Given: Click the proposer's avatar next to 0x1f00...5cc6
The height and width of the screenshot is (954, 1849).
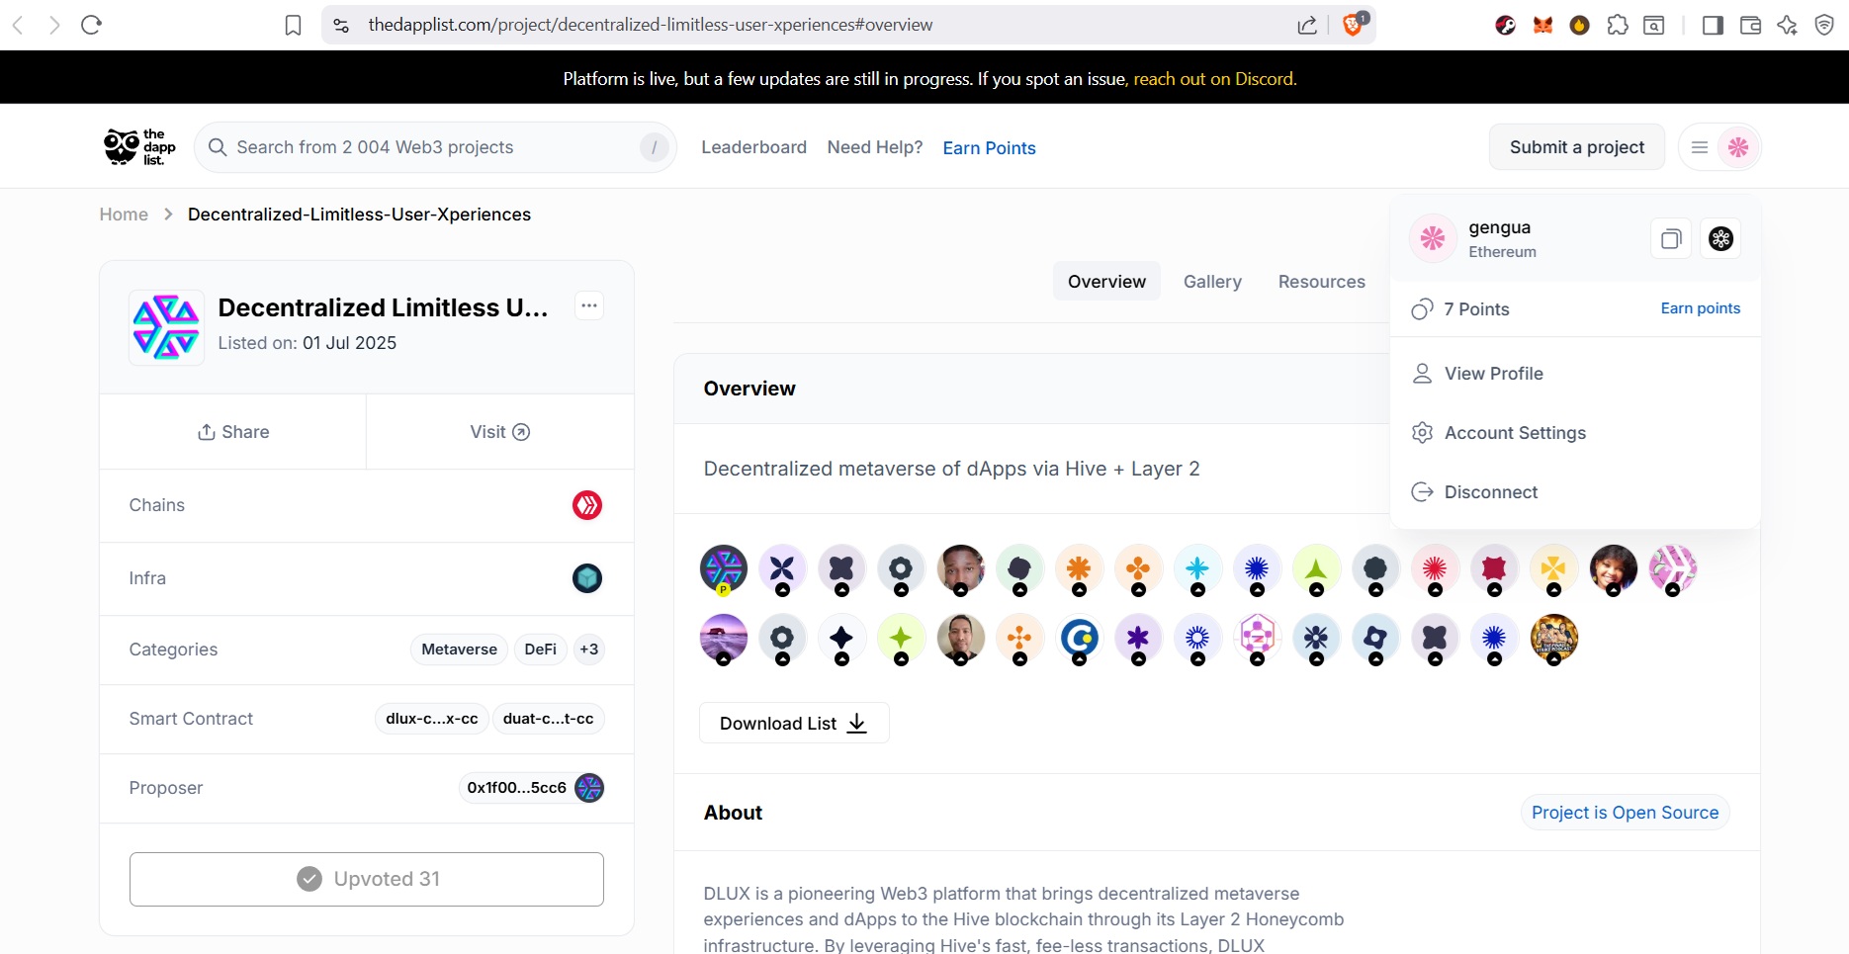Looking at the screenshot, I should tap(589, 788).
